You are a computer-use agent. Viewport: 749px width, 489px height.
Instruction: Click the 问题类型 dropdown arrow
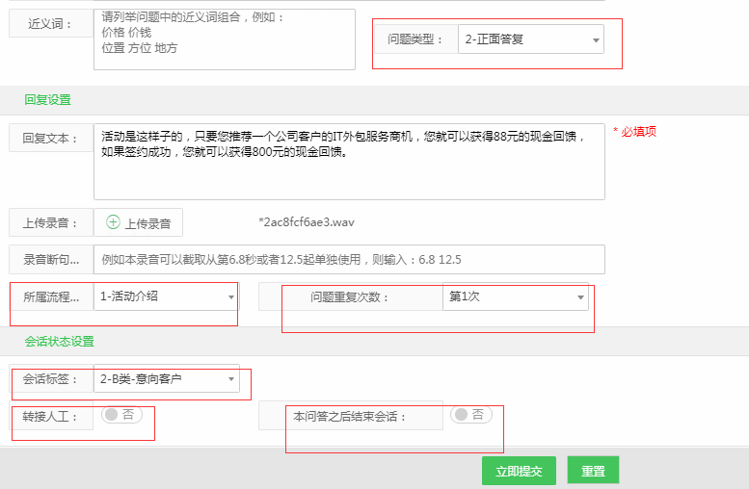(595, 40)
